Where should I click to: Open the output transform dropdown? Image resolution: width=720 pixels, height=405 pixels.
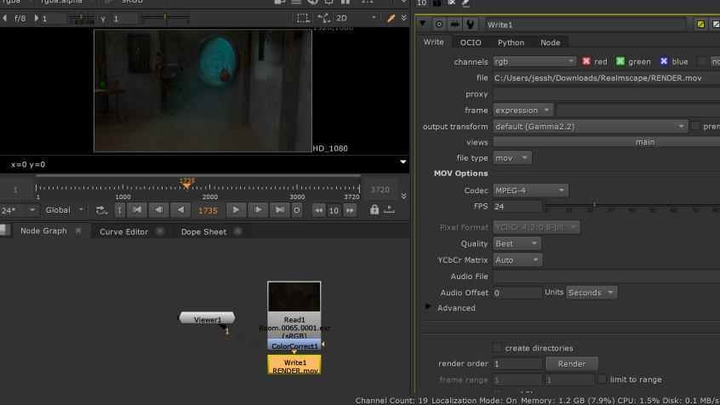coord(590,126)
